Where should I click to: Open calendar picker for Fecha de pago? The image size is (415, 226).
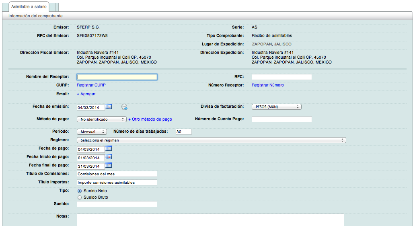point(108,149)
